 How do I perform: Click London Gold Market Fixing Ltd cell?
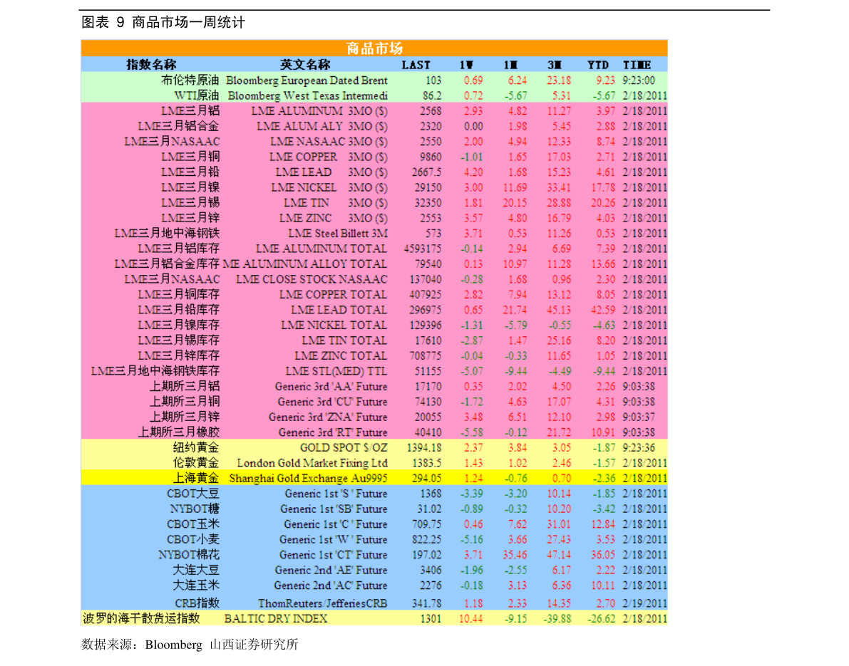(312, 463)
